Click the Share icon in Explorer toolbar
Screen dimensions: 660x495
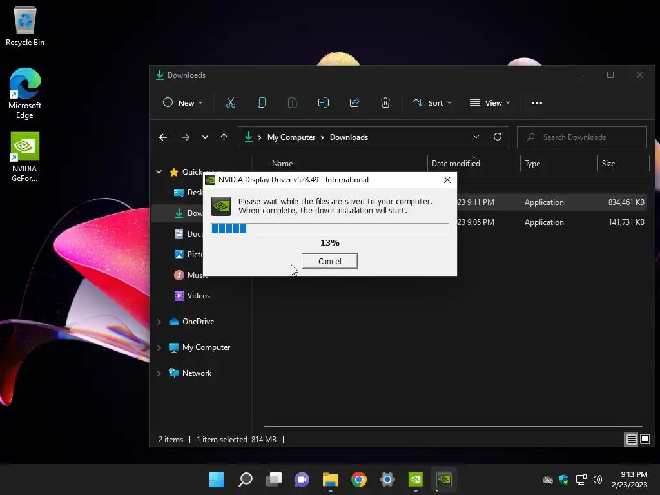tap(354, 102)
